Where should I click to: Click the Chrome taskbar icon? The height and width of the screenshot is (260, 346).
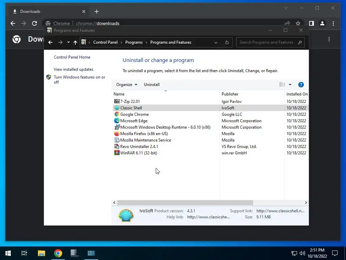tap(58, 253)
